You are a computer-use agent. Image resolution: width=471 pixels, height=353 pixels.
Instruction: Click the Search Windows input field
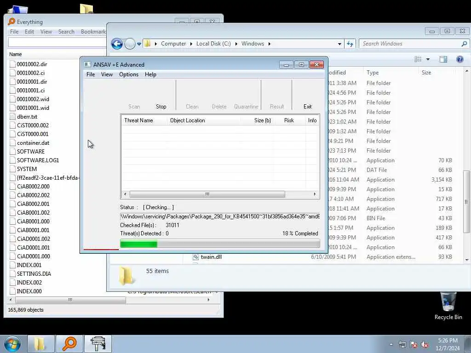(410, 44)
